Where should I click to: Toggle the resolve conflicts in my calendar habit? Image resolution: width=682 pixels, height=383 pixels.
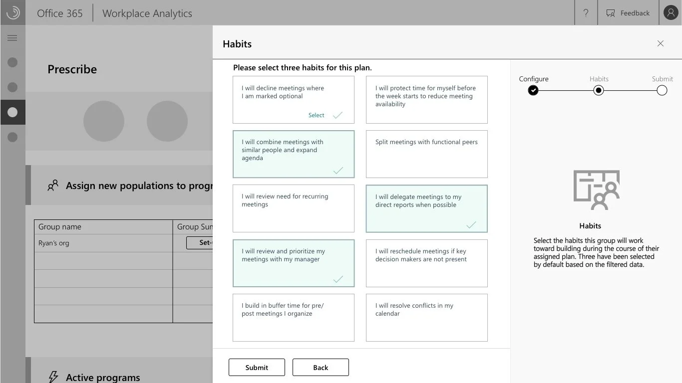(x=426, y=318)
